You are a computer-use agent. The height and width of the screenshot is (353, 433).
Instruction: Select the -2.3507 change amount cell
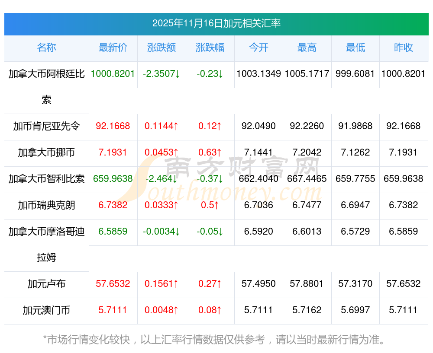162,74
